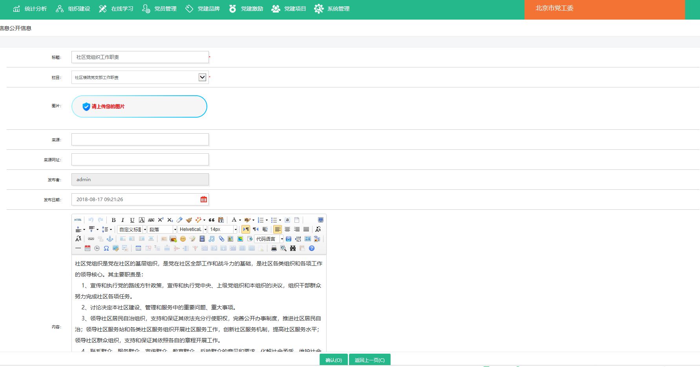This screenshot has width=700, height=367.
Task: Open the 党员管理 menu
Action: pos(159,9)
